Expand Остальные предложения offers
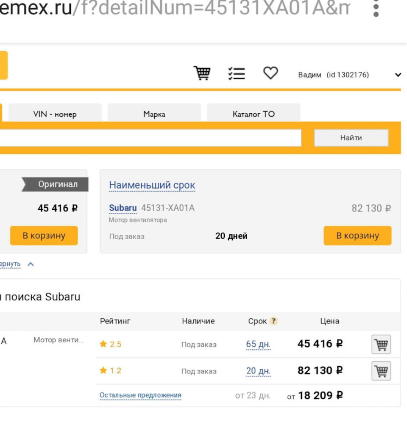This screenshot has width=407, height=437. tap(140, 395)
